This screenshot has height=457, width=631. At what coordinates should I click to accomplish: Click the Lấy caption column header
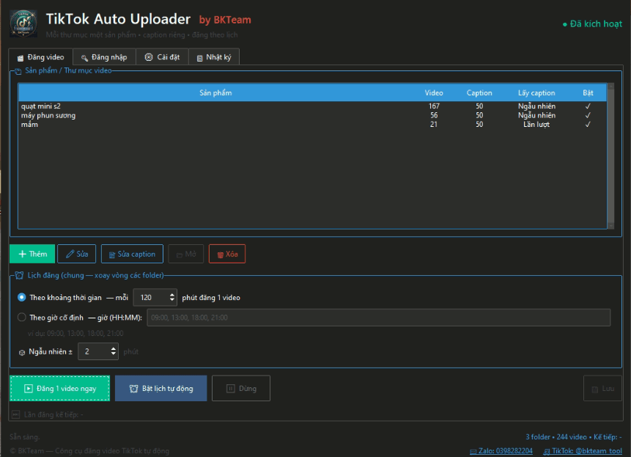[536, 93]
